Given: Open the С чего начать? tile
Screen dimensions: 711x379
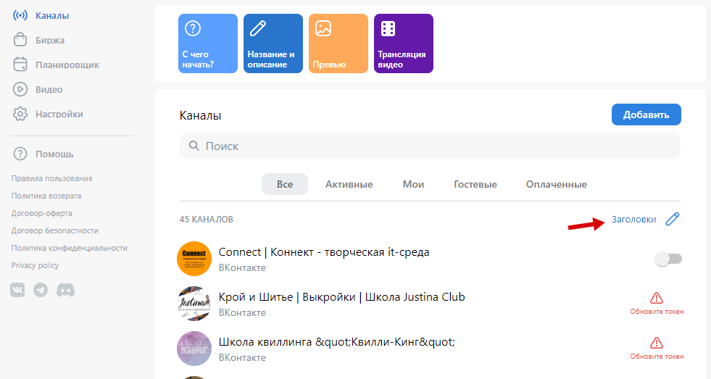Looking at the screenshot, I should click(x=208, y=43).
